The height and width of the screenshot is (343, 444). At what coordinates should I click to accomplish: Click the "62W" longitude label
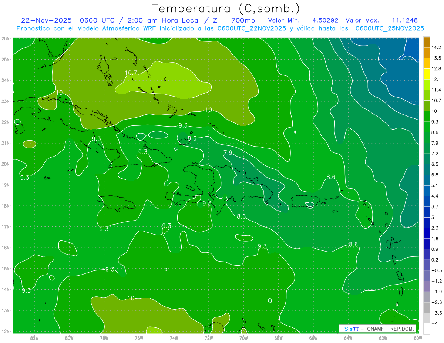(383, 338)
